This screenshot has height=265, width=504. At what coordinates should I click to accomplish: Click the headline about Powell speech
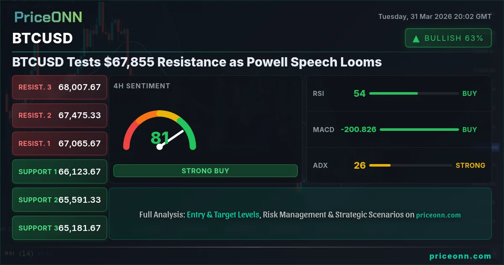click(x=197, y=62)
